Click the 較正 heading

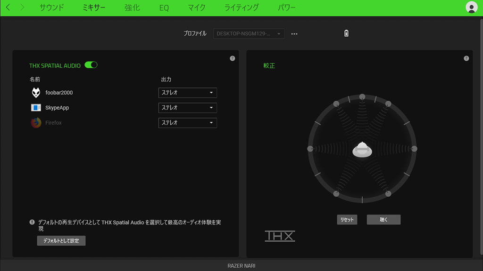[269, 65]
